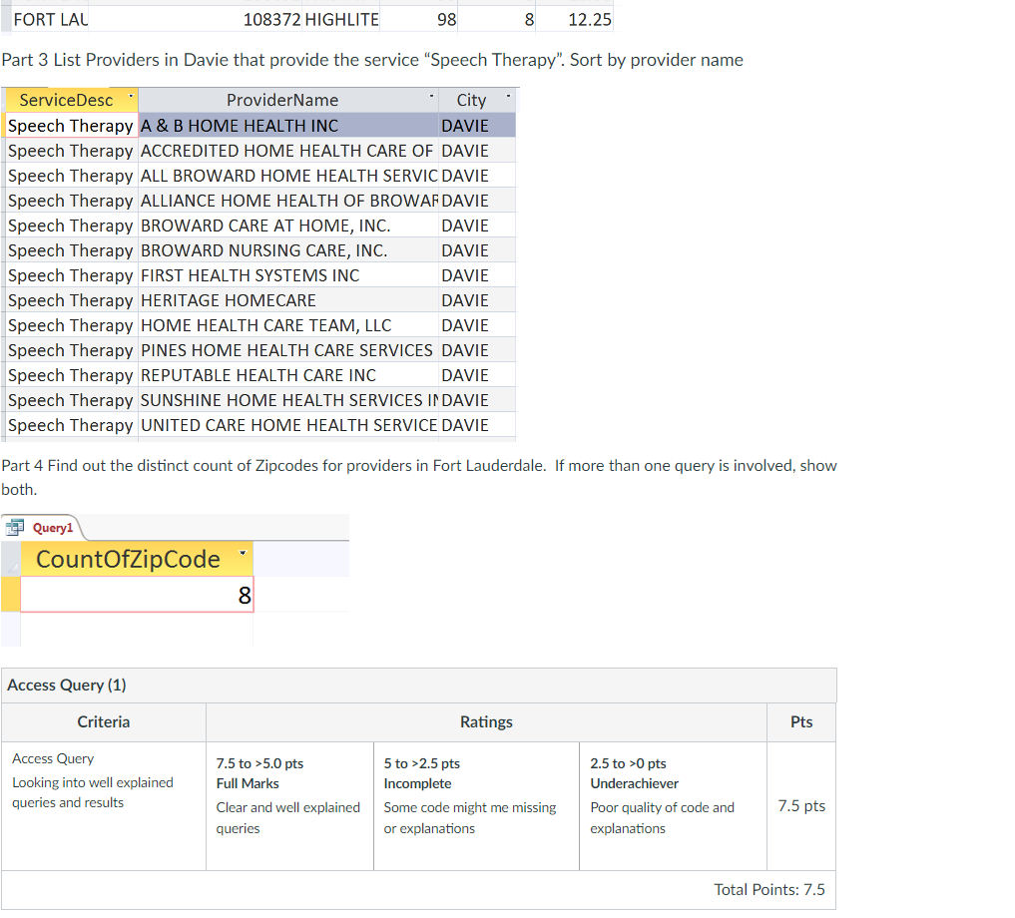This screenshot has height=918, width=1015.
Task: Select the Underachiever rating cell
Action: click(674, 806)
